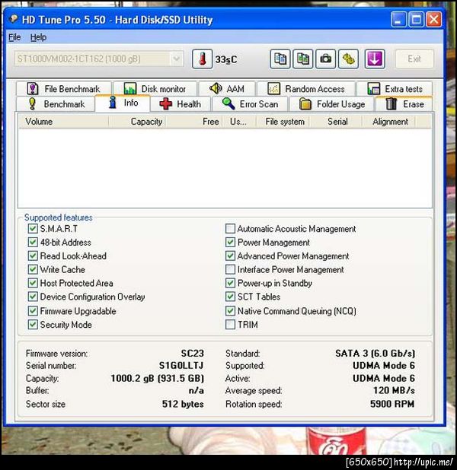Switch to the Random Access tab
This screenshot has height=470, width=457.
306,89
